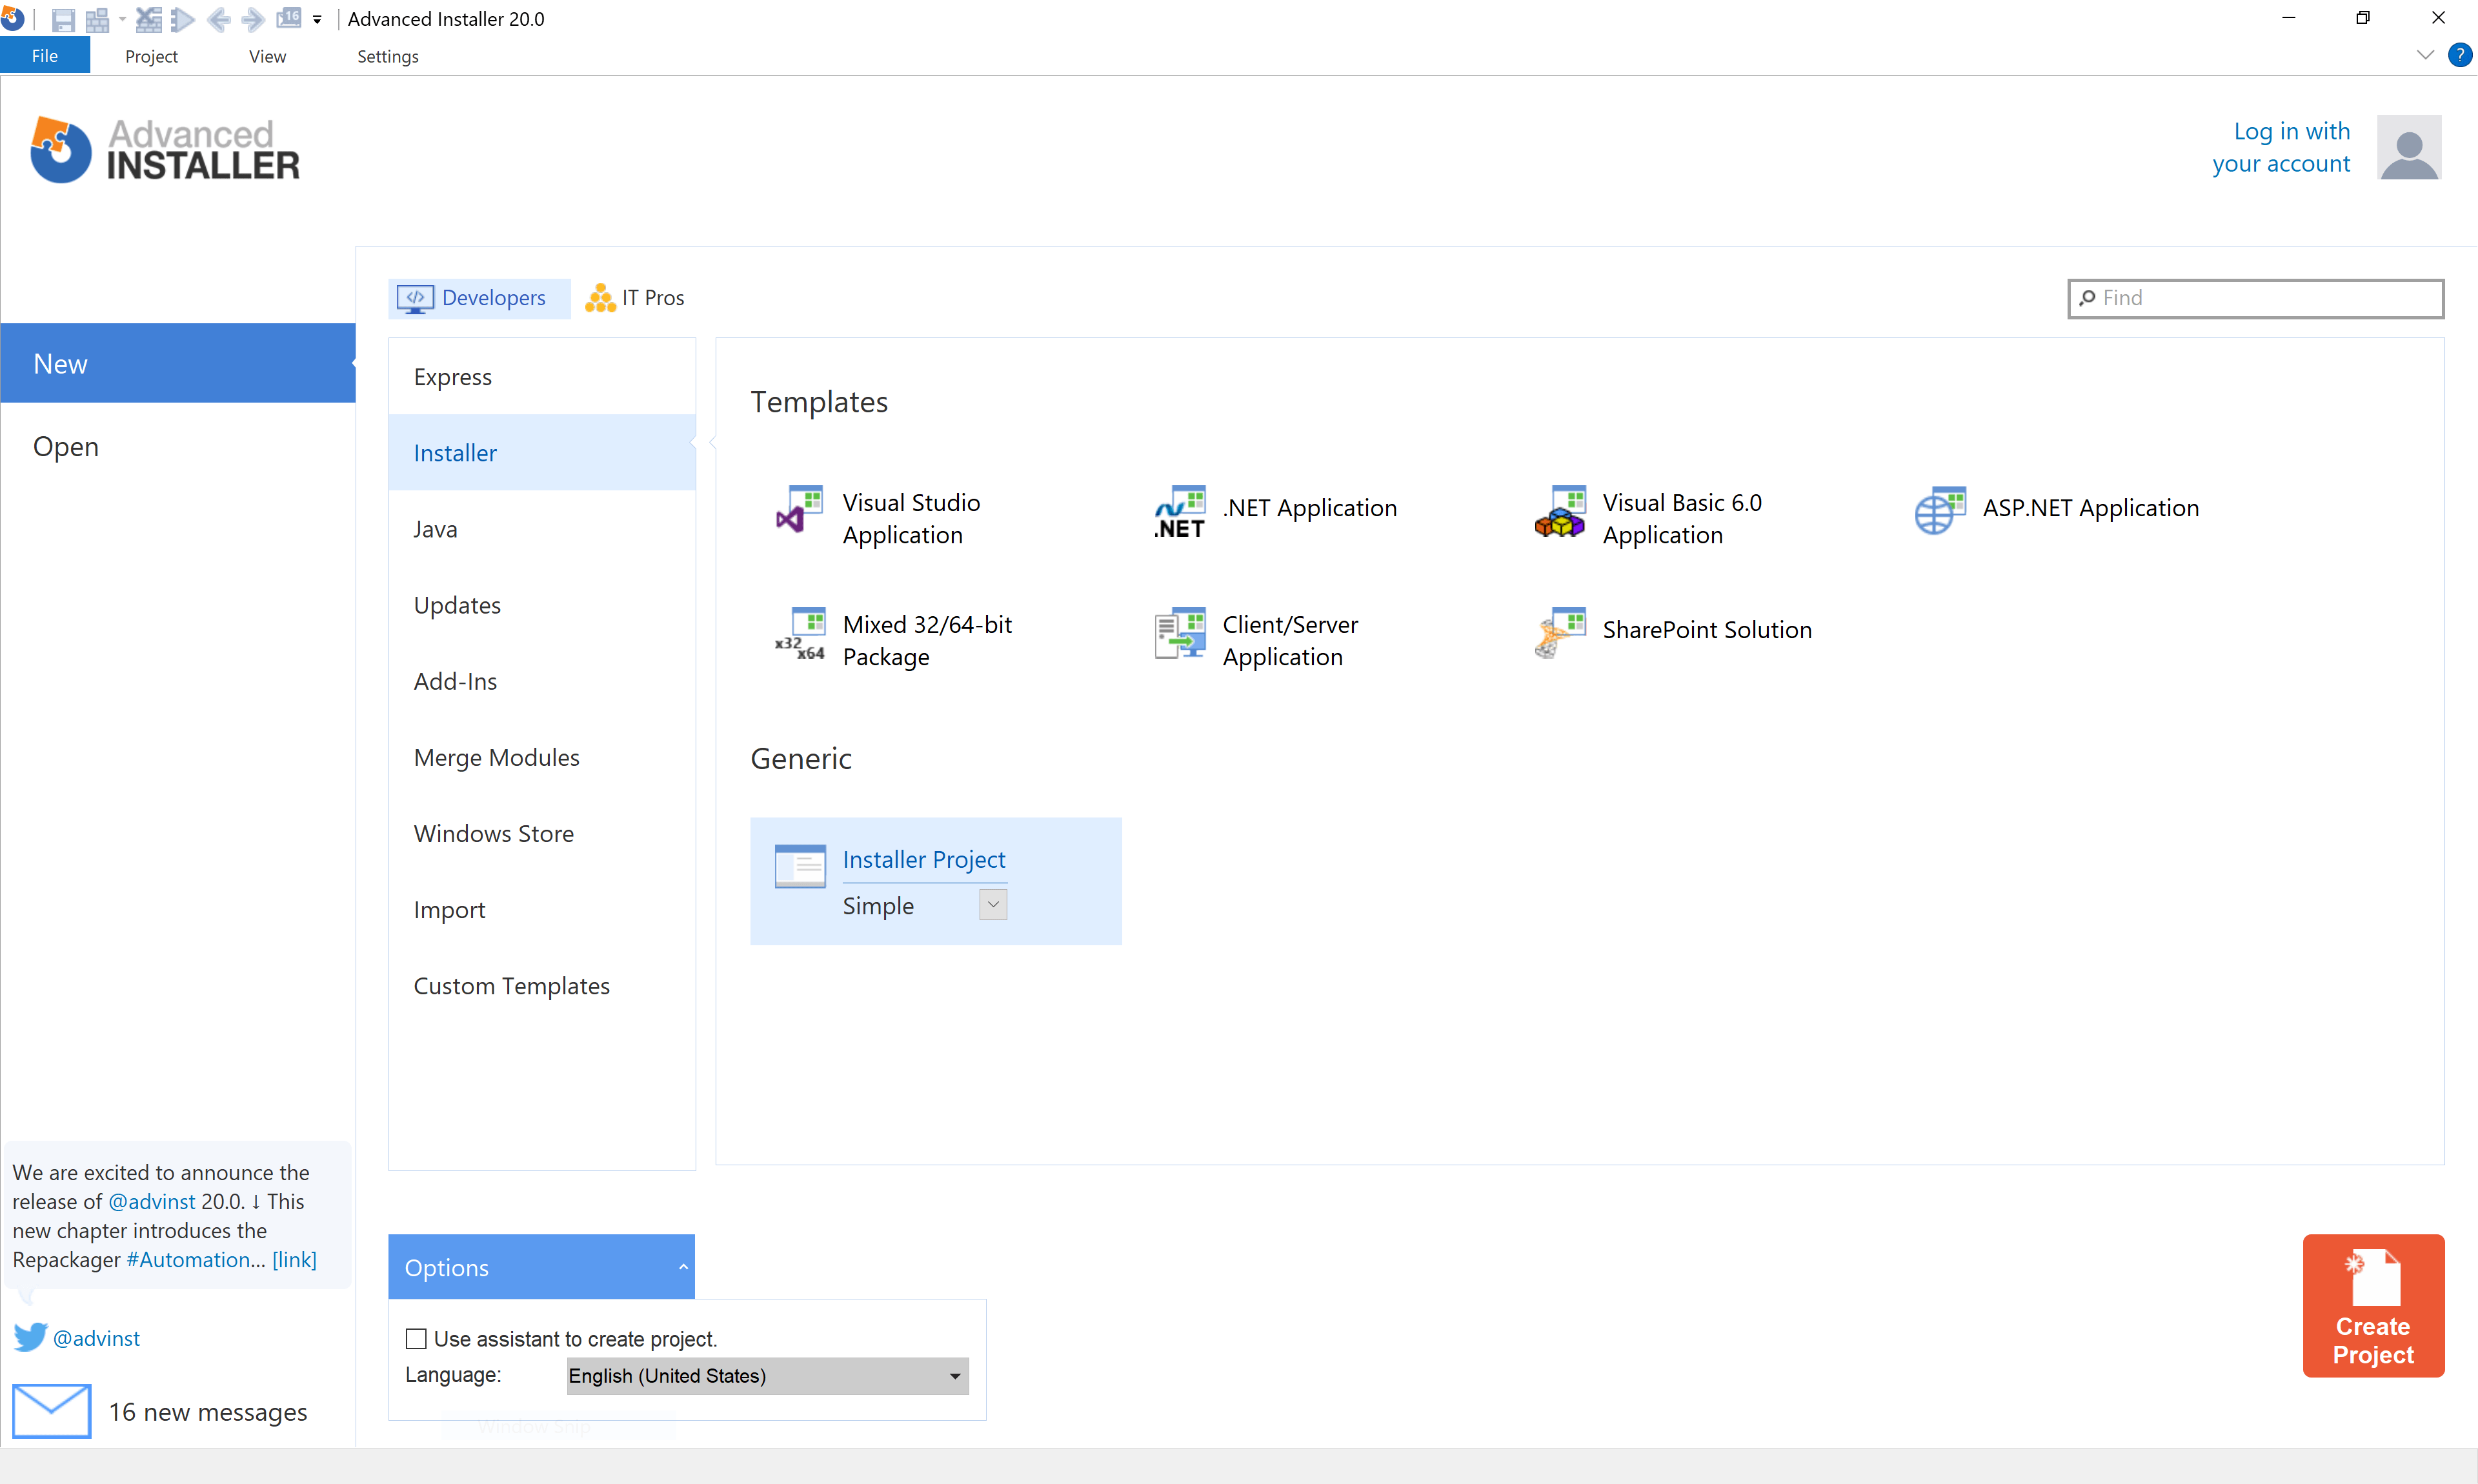Open the Project ribbon tab
The width and height of the screenshot is (2478, 1484).
coord(151,56)
